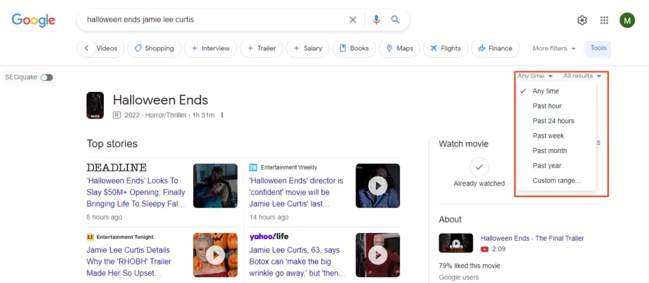Screen dimensions: 649x283
Task: Choose Past 24 hours option
Action: click(556, 121)
